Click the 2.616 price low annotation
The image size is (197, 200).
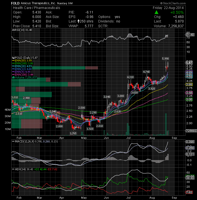click(x=118, y=111)
